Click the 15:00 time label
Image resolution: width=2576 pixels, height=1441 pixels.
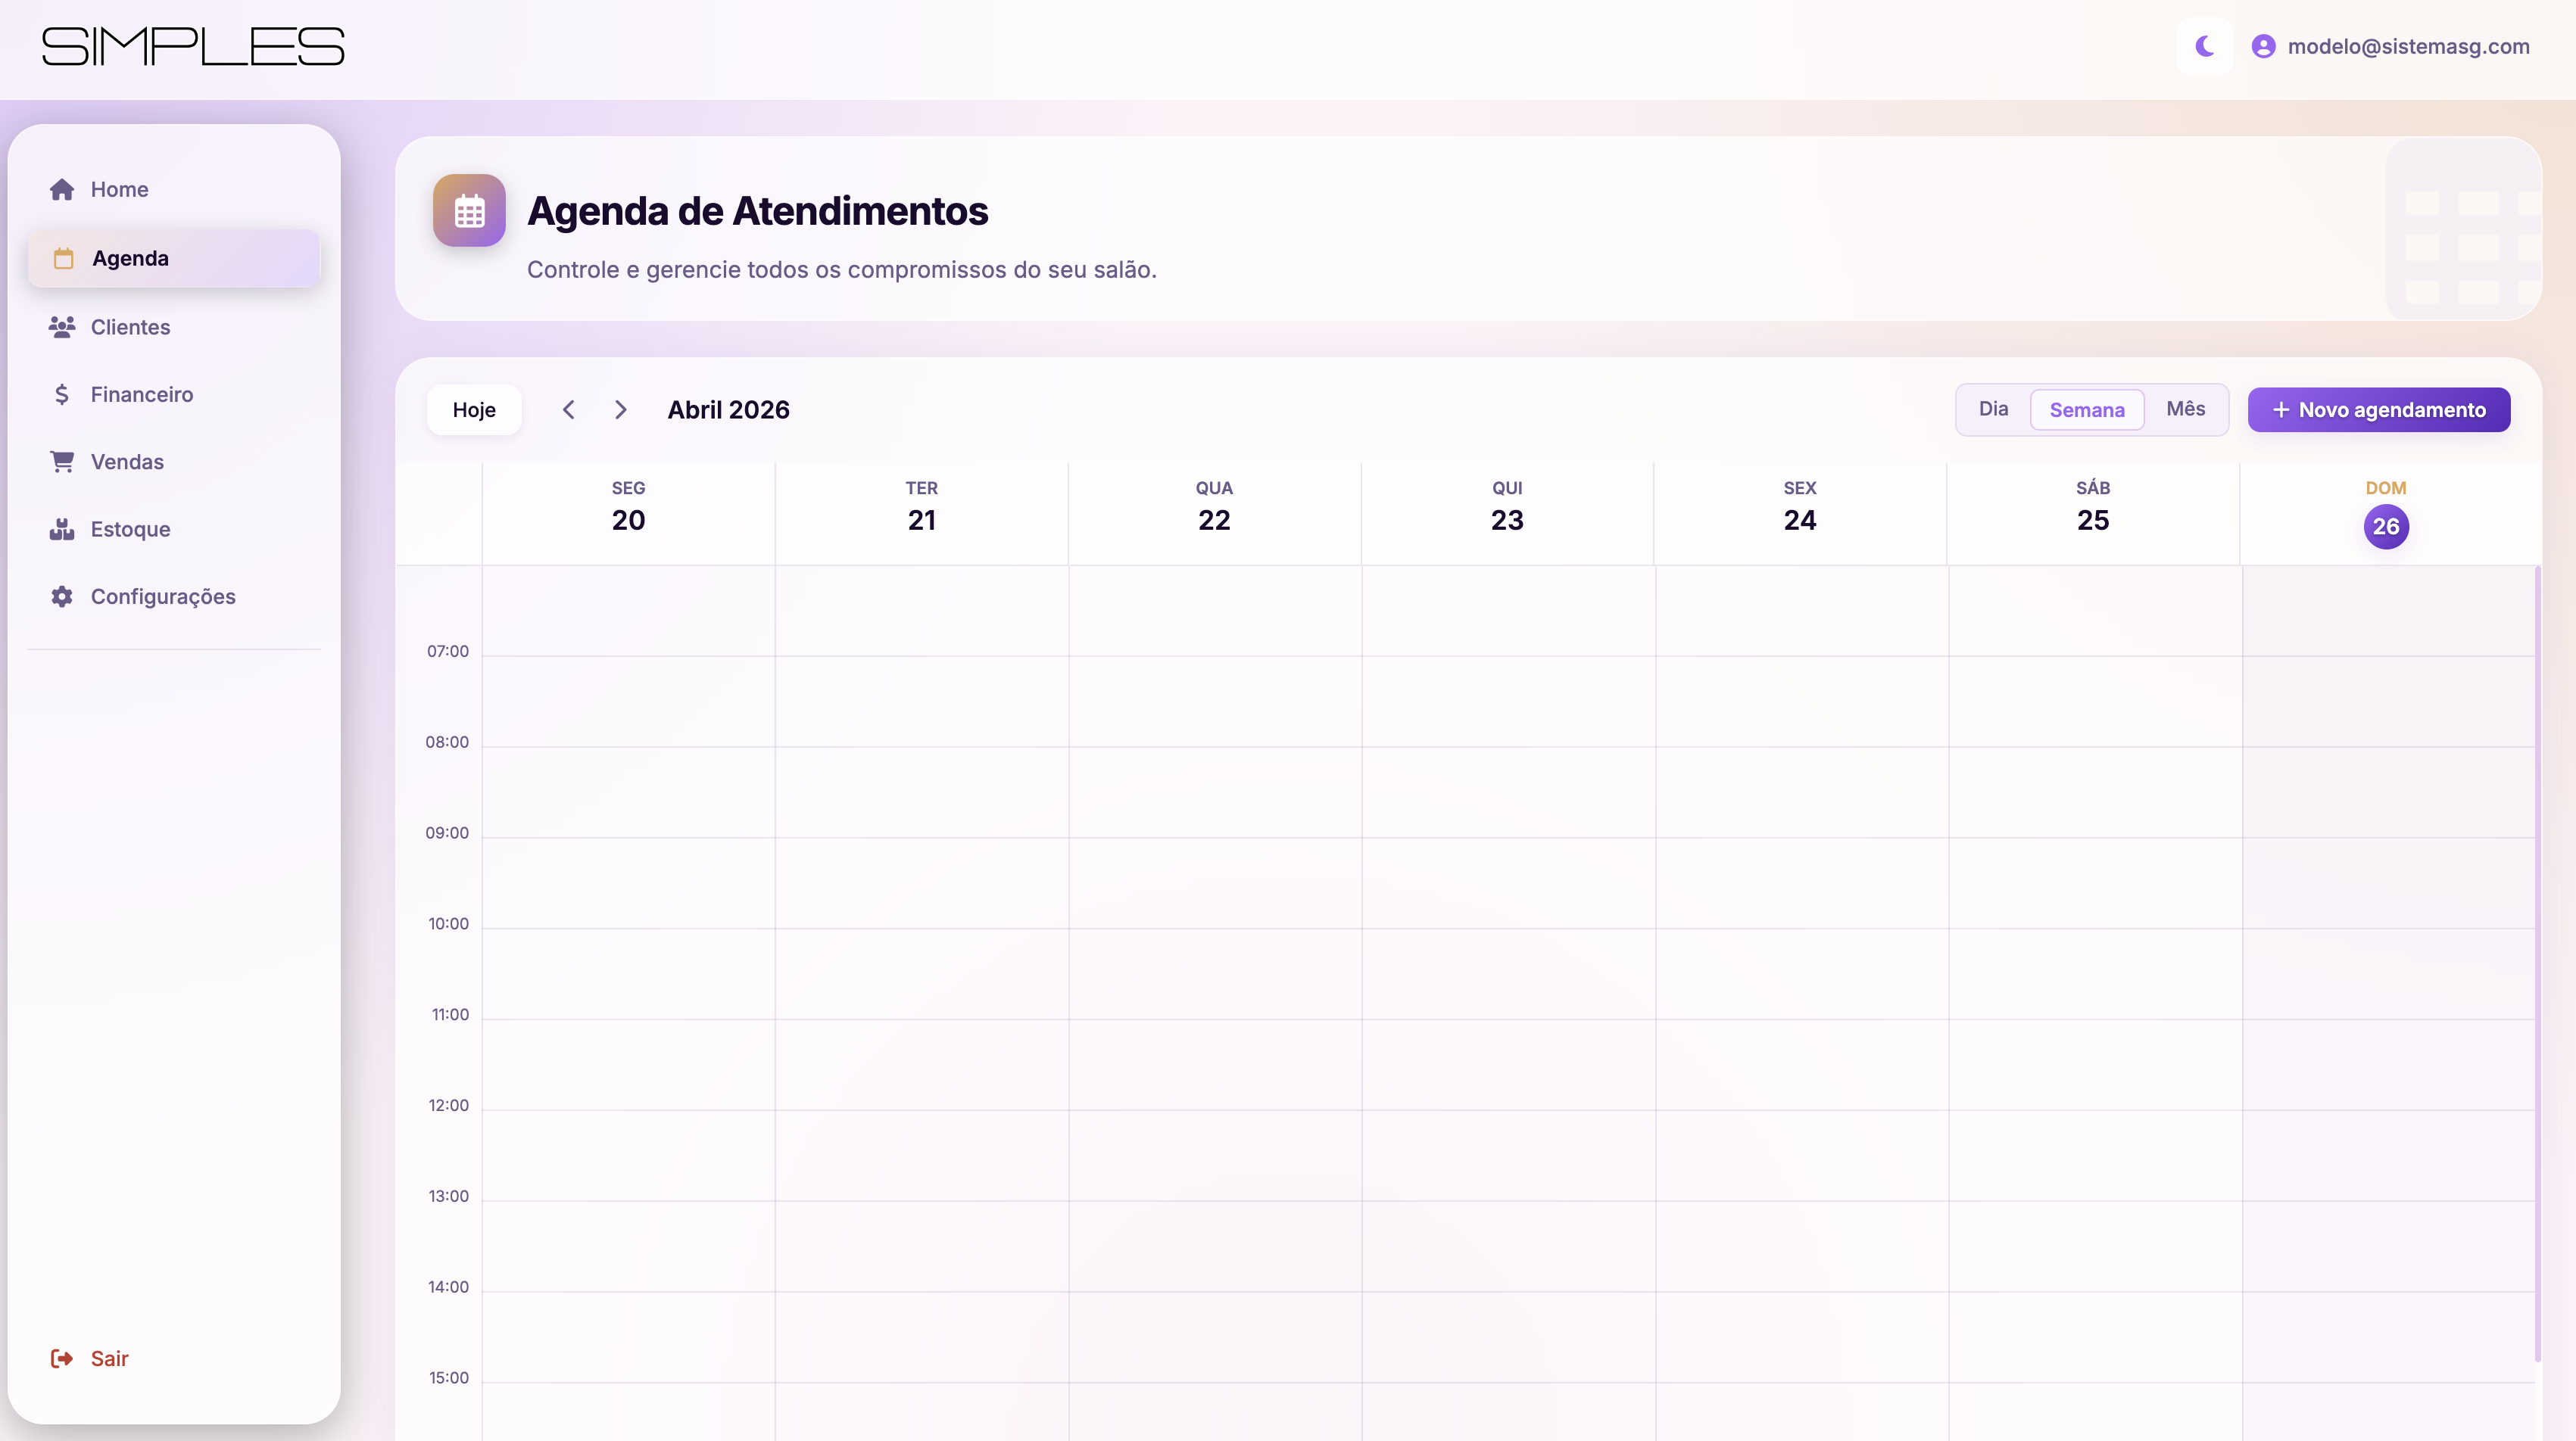[448, 1379]
